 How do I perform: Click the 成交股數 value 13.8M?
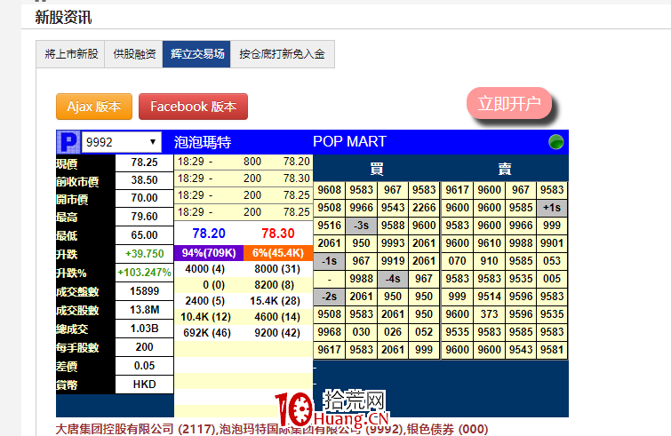click(x=144, y=310)
